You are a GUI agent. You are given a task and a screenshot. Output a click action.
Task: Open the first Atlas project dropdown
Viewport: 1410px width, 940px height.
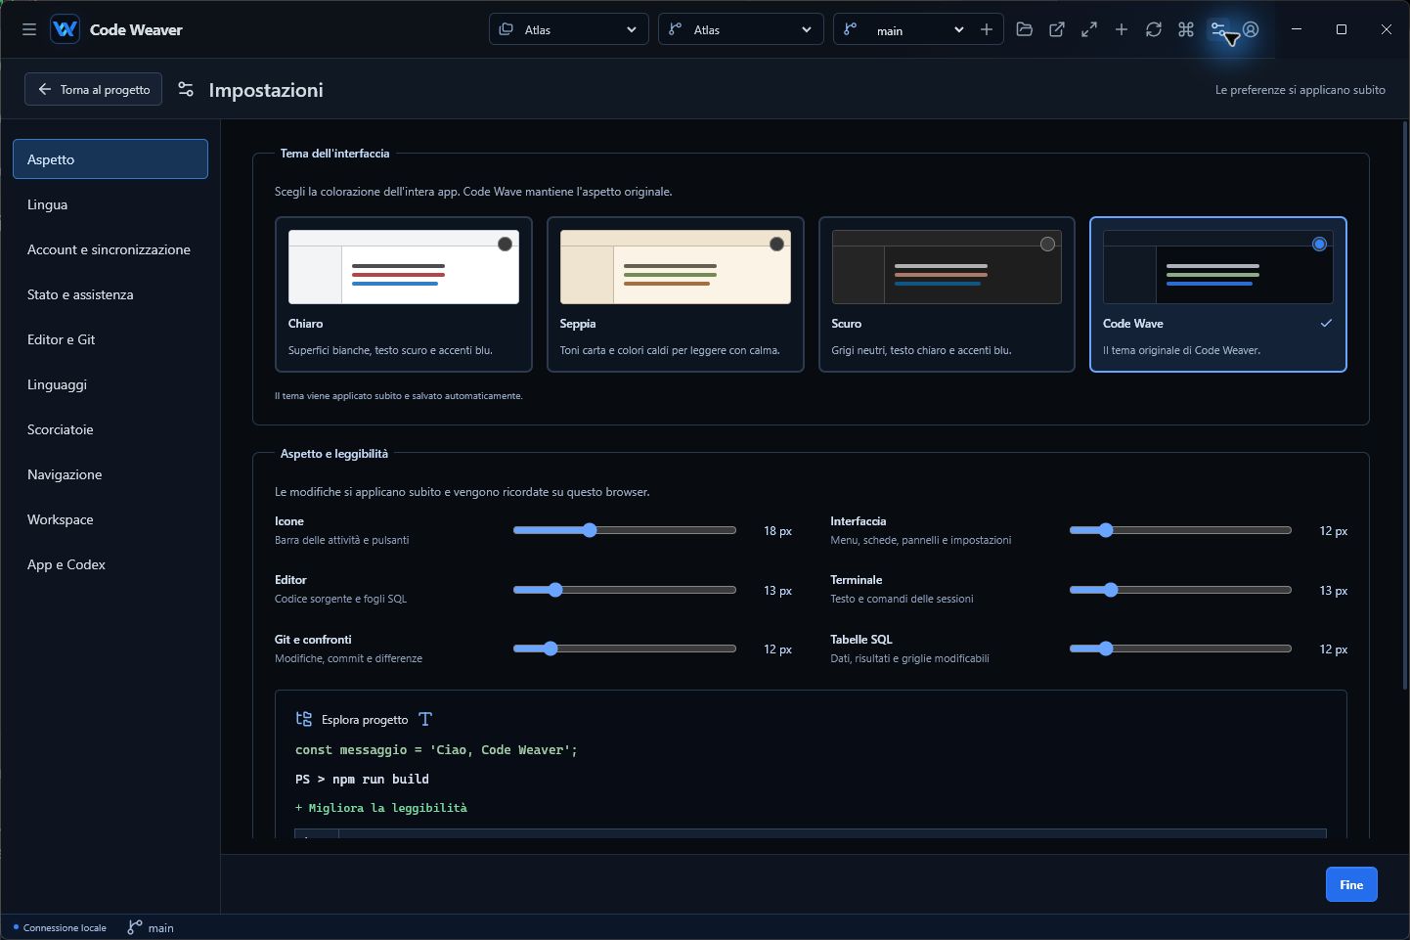click(569, 29)
